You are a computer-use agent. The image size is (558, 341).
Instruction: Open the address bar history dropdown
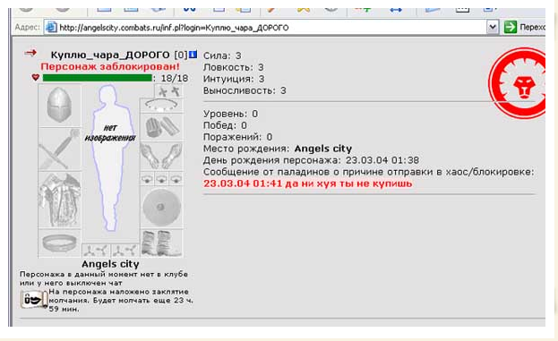[x=493, y=27]
